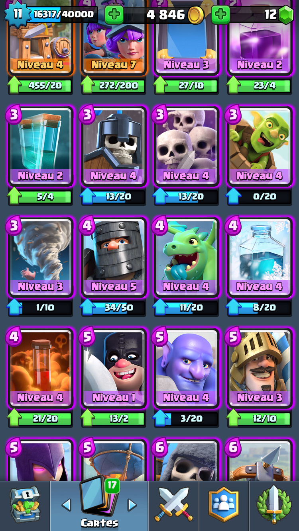Go to previous tab using left arrow
Screen dimensions: 299x531
[x=66, y=505]
